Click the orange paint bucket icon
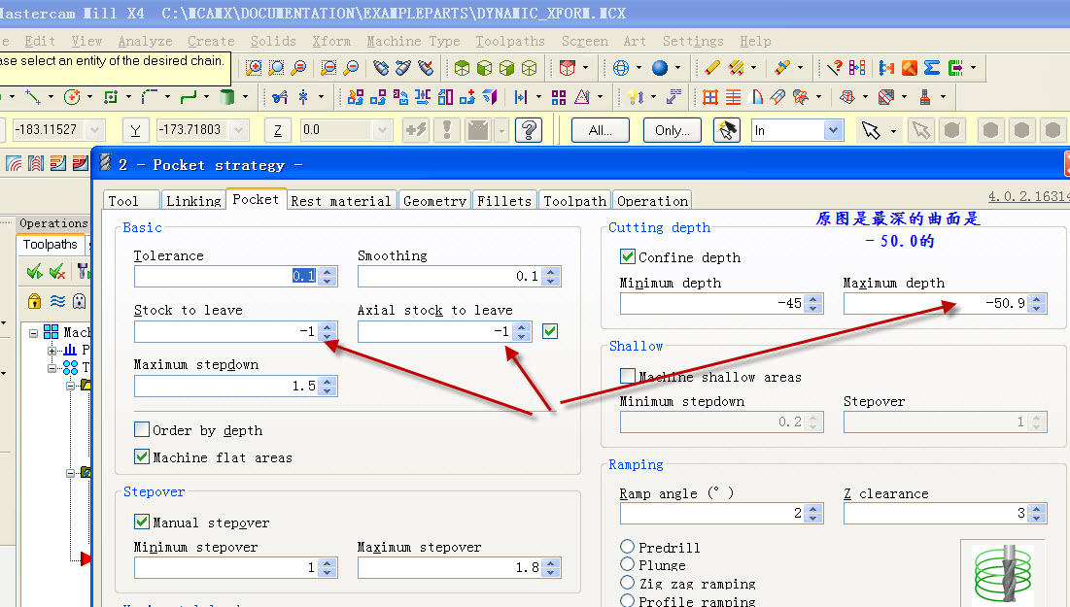The height and width of the screenshot is (607, 1070). pyautogui.click(x=909, y=68)
